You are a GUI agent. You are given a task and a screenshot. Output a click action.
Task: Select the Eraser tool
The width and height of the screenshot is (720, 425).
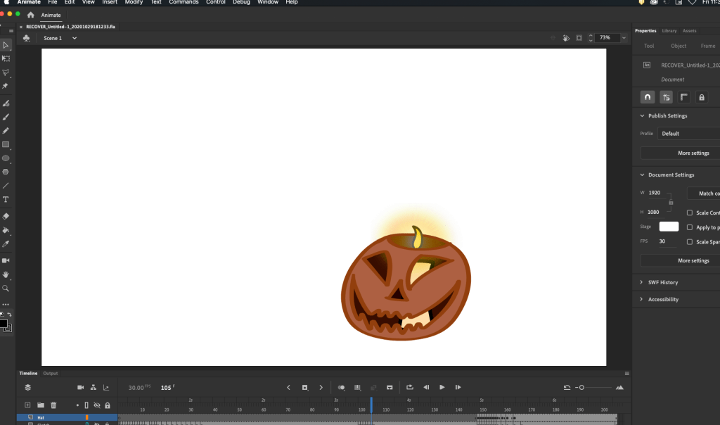[6, 216]
